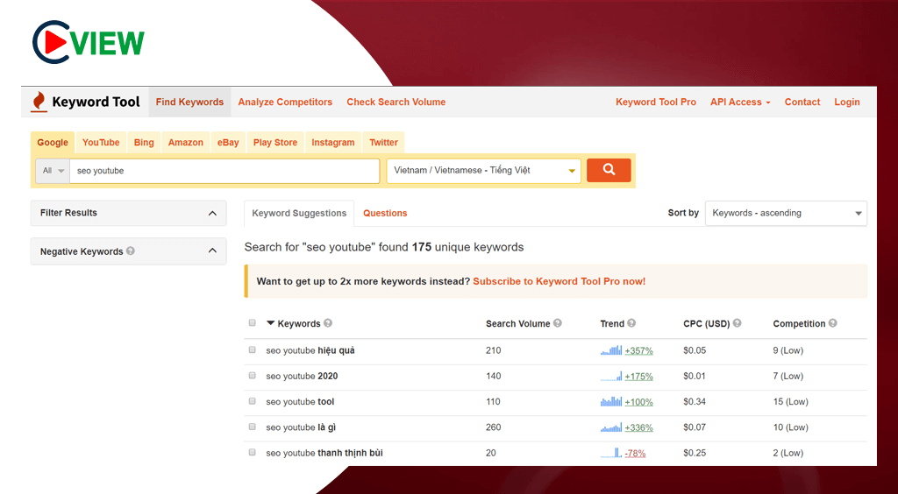Click the +357% trend link
Screen dimensions: 898x494
638,351
